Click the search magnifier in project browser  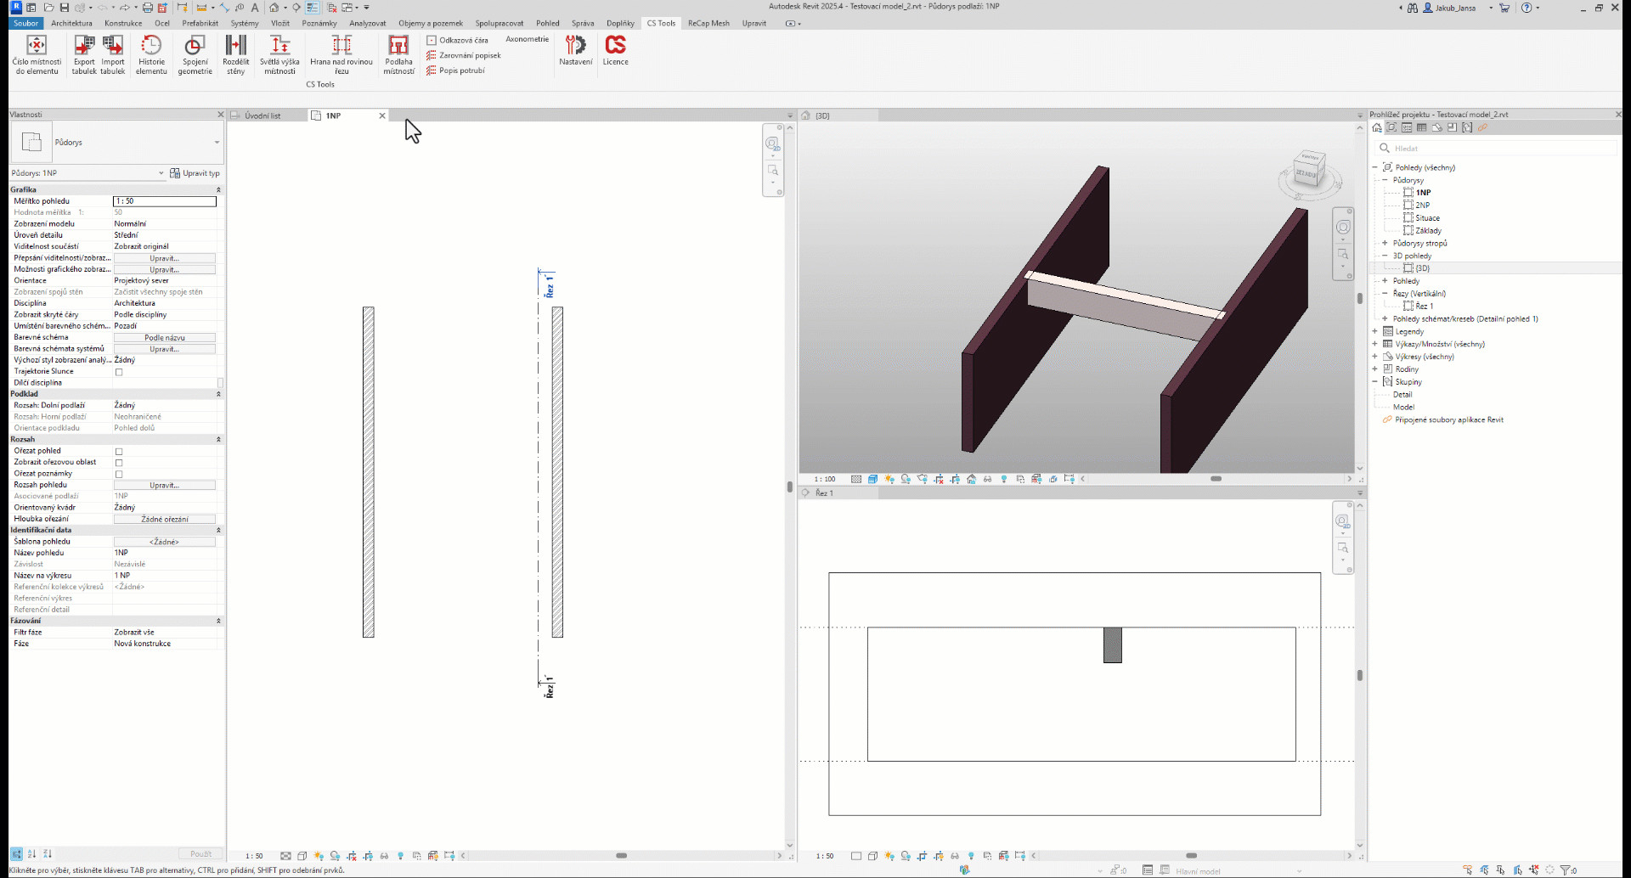(1385, 148)
